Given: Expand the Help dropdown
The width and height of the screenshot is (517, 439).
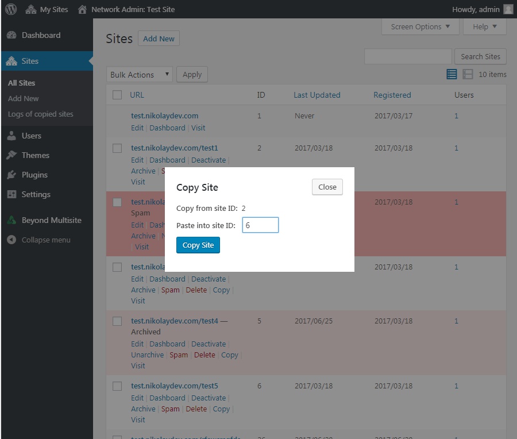Looking at the screenshot, I should pyautogui.click(x=484, y=26).
